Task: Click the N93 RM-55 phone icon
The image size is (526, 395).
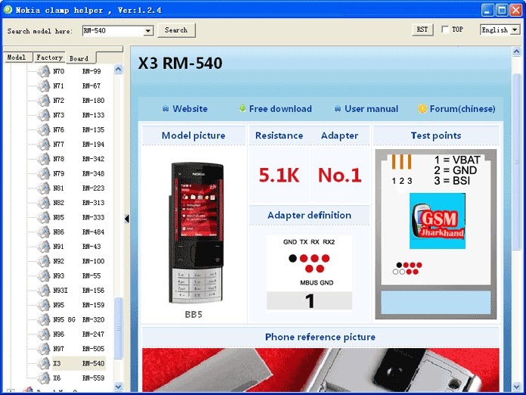Action: point(44,275)
